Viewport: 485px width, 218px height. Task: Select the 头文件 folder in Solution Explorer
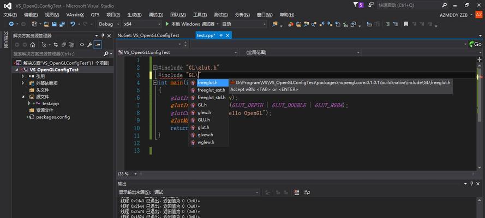[x=43, y=90]
